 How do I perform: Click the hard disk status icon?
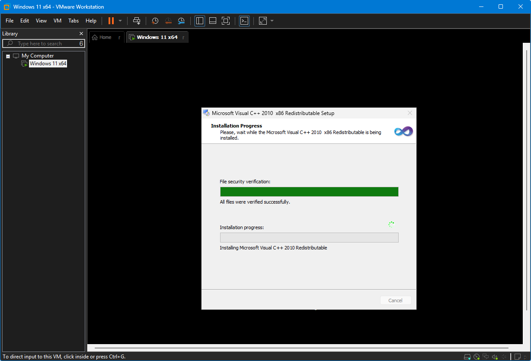[x=467, y=357]
